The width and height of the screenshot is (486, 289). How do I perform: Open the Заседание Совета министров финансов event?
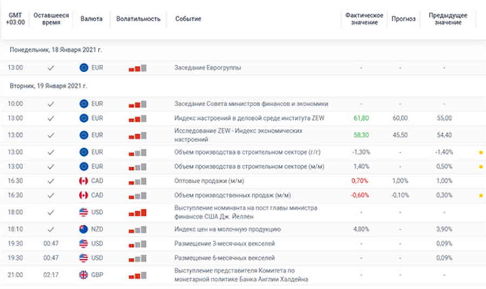(x=251, y=104)
